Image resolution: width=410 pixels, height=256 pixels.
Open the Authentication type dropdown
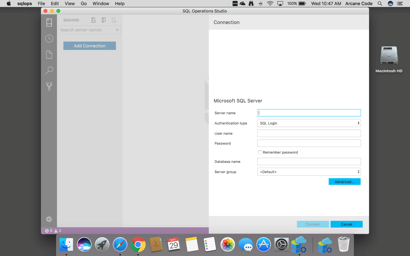pyautogui.click(x=309, y=123)
